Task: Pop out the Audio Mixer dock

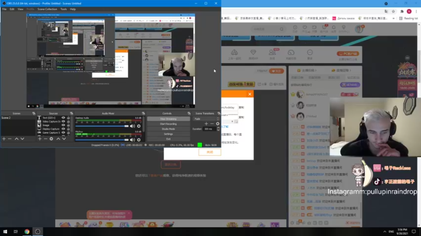Action: pyautogui.click(x=143, y=113)
